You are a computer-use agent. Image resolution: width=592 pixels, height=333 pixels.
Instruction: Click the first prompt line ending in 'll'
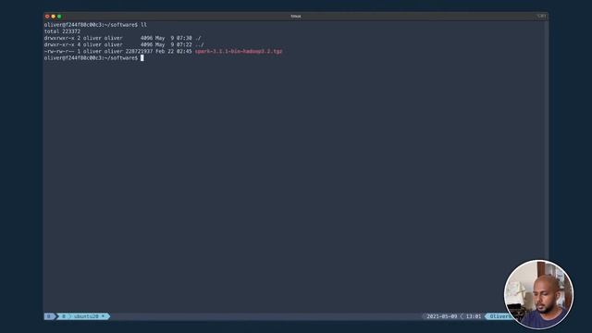(x=95, y=25)
